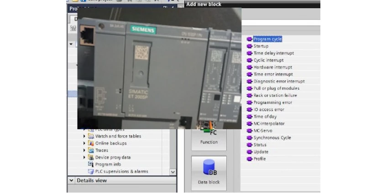Select the Status block icon
387x193 pixels.
[x=250, y=145]
